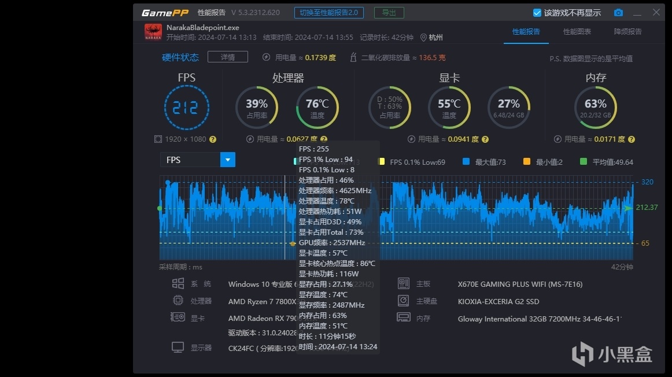Click the camera screenshot icon
The width and height of the screenshot is (672, 377).
pyautogui.click(x=618, y=13)
